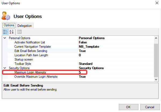Viewport: 161px width, 112px height.
Task: Collapse the Personal Options category
Action: pyautogui.click(x=5, y=38)
